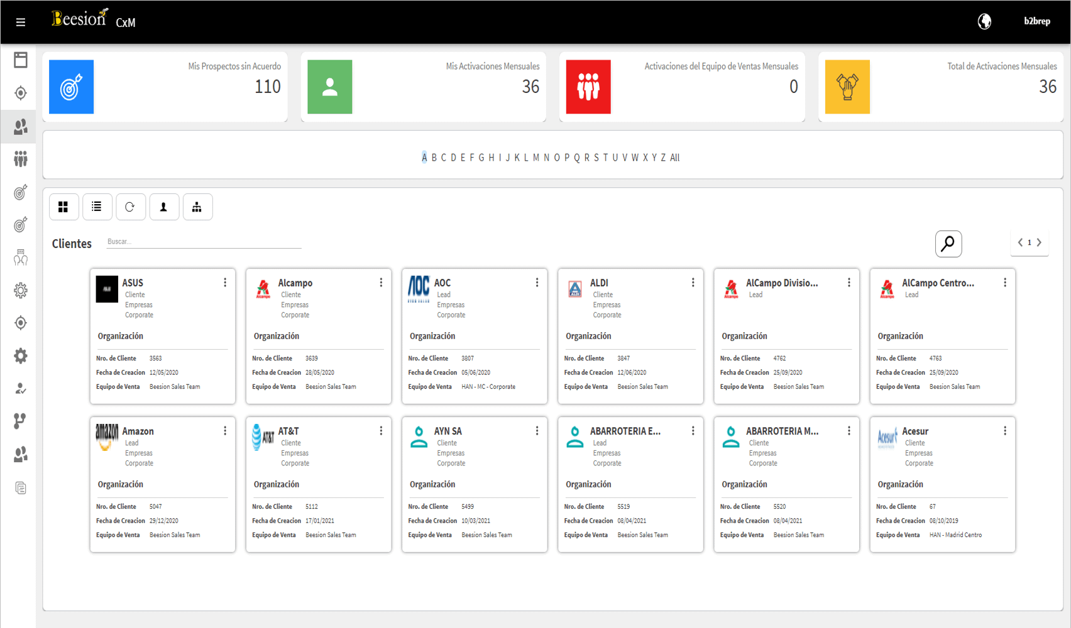Click the 110 prospects count
This screenshot has width=1071, height=628.
pyautogui.click(x=268, y=87)
